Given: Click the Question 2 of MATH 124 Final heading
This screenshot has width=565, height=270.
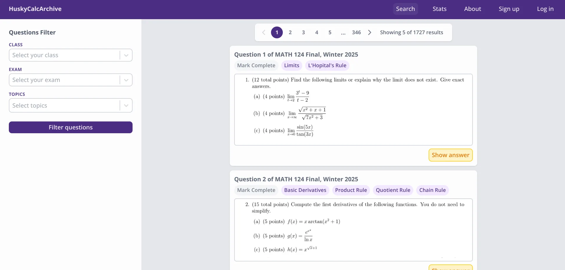Looking at the screenshot, I should [x=296, y=179].
